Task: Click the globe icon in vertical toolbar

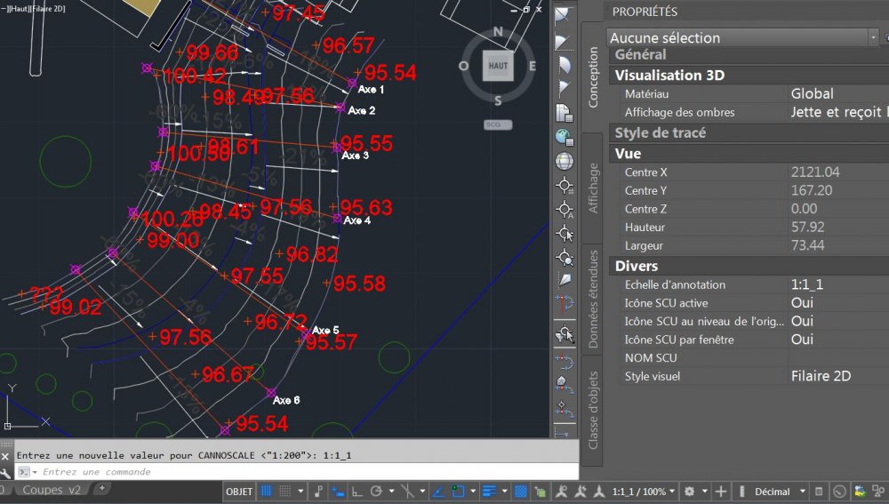Action: click(x=565, y=162)
